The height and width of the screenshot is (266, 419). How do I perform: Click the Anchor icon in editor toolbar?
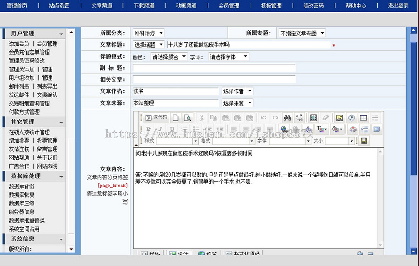[308, 130]
